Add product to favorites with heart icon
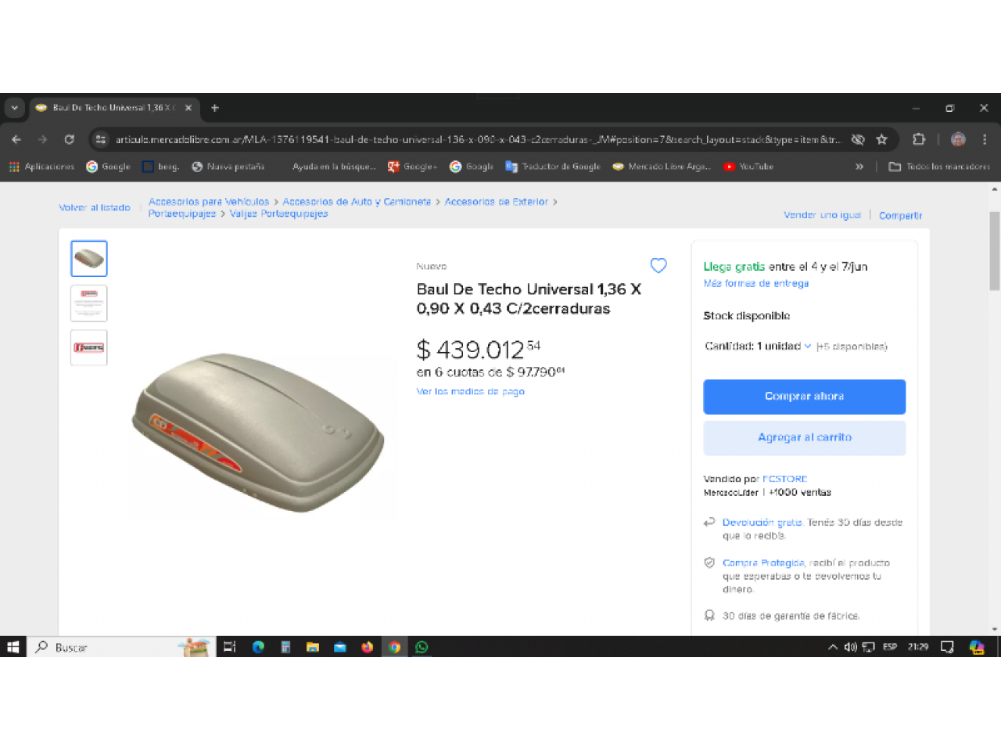 pyautogui.click(x=658, y=266)
